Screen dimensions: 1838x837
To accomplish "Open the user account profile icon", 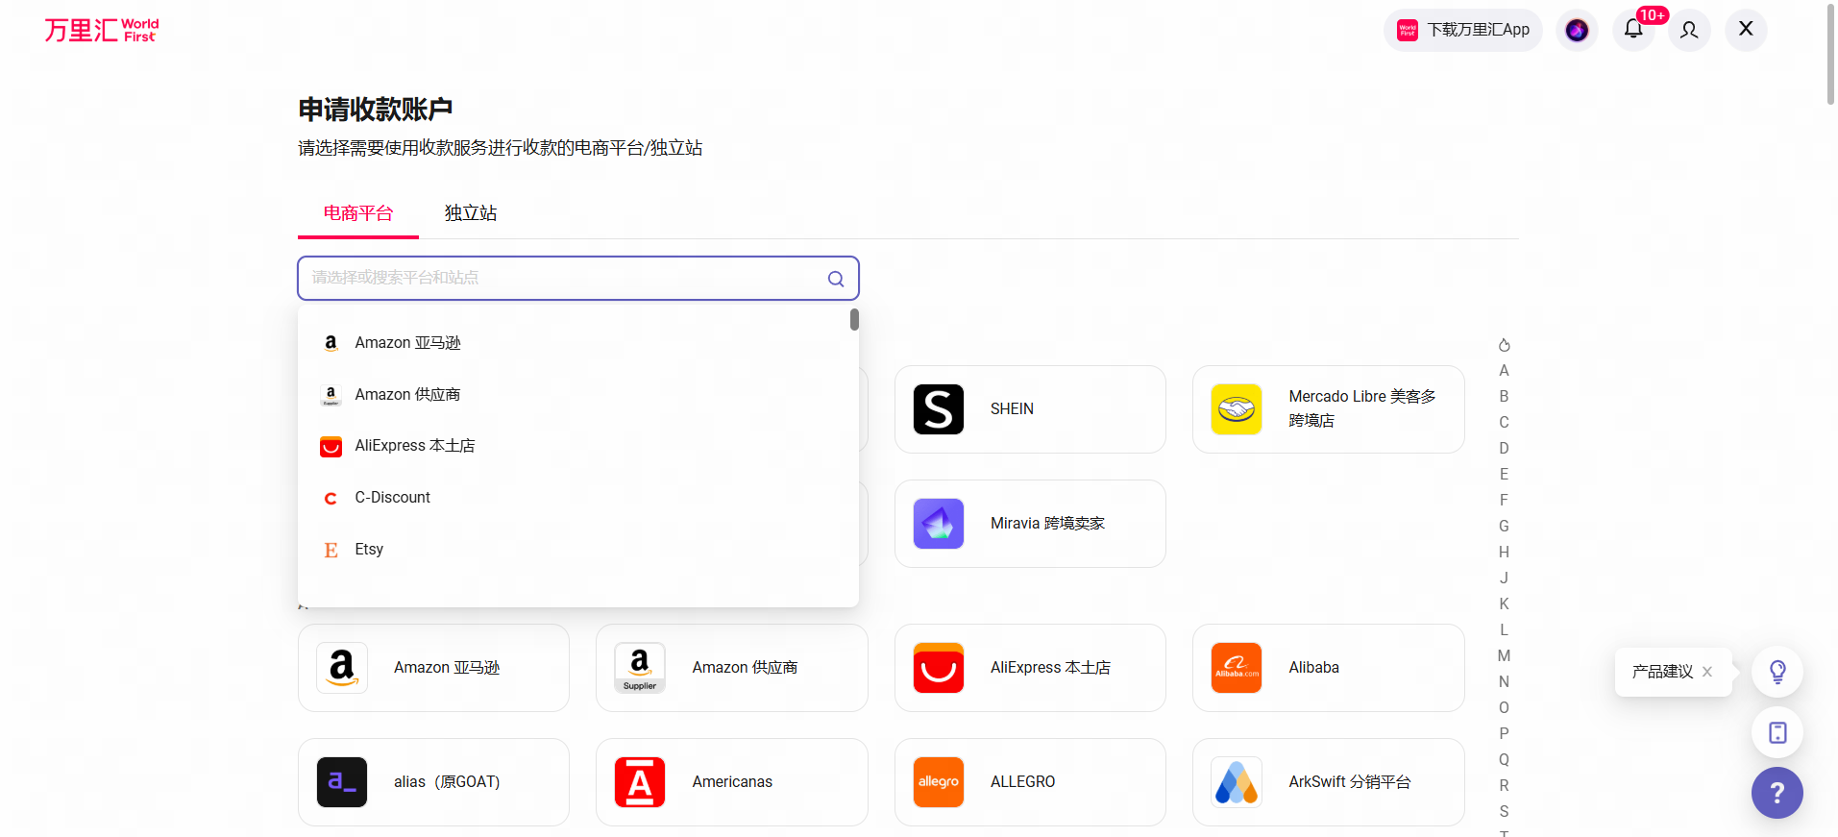I will [x=1689, y=30].
